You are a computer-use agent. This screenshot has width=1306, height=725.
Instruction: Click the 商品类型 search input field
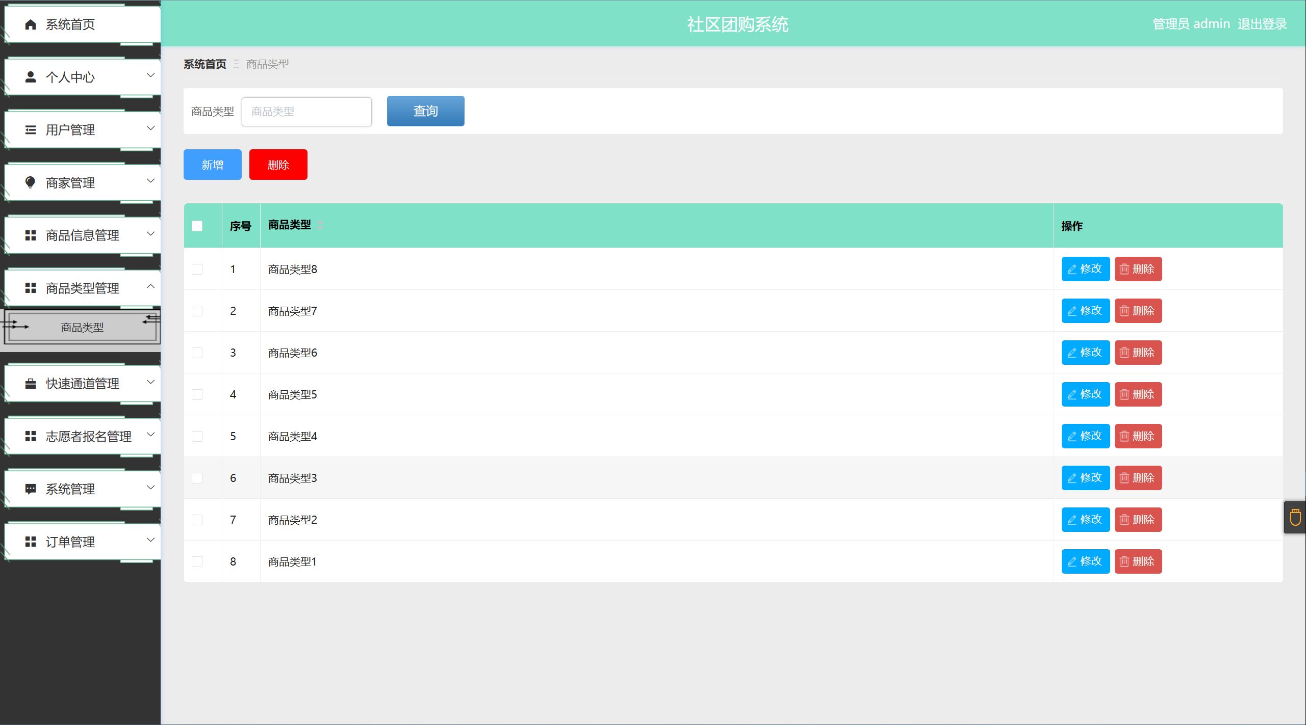306,112
